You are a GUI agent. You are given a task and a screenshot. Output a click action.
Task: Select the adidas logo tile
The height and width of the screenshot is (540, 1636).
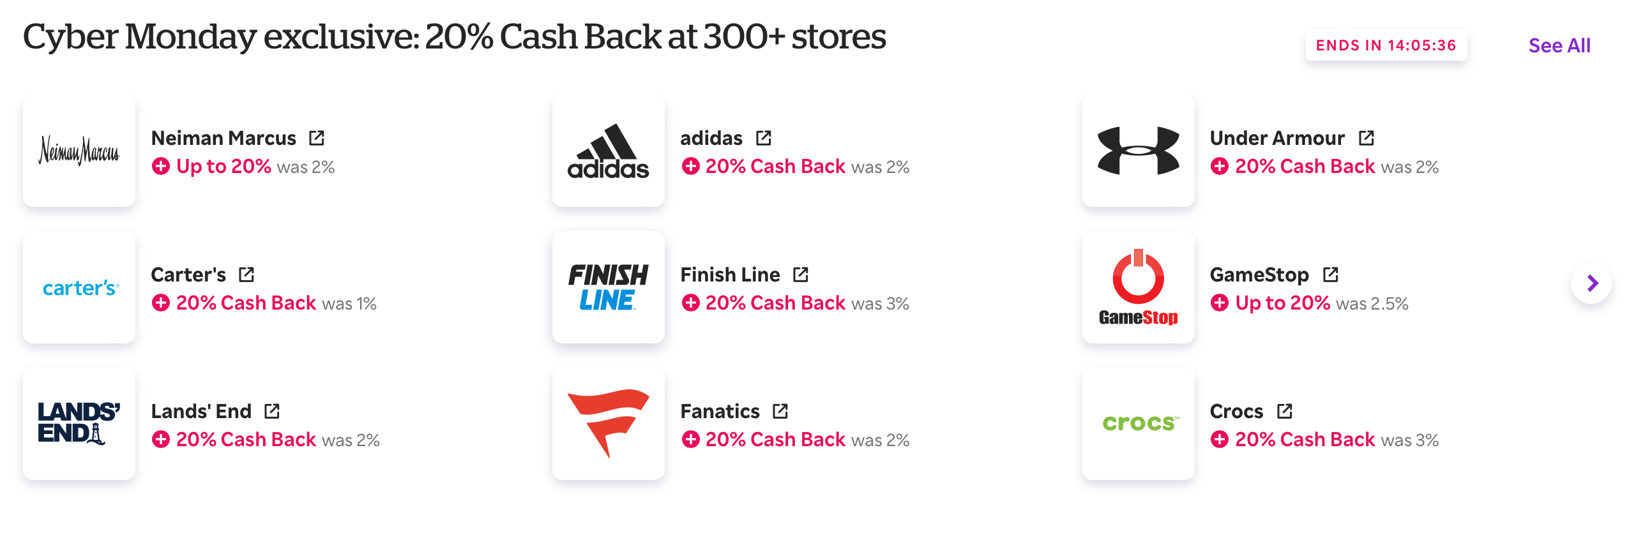[x=609, y=151]
